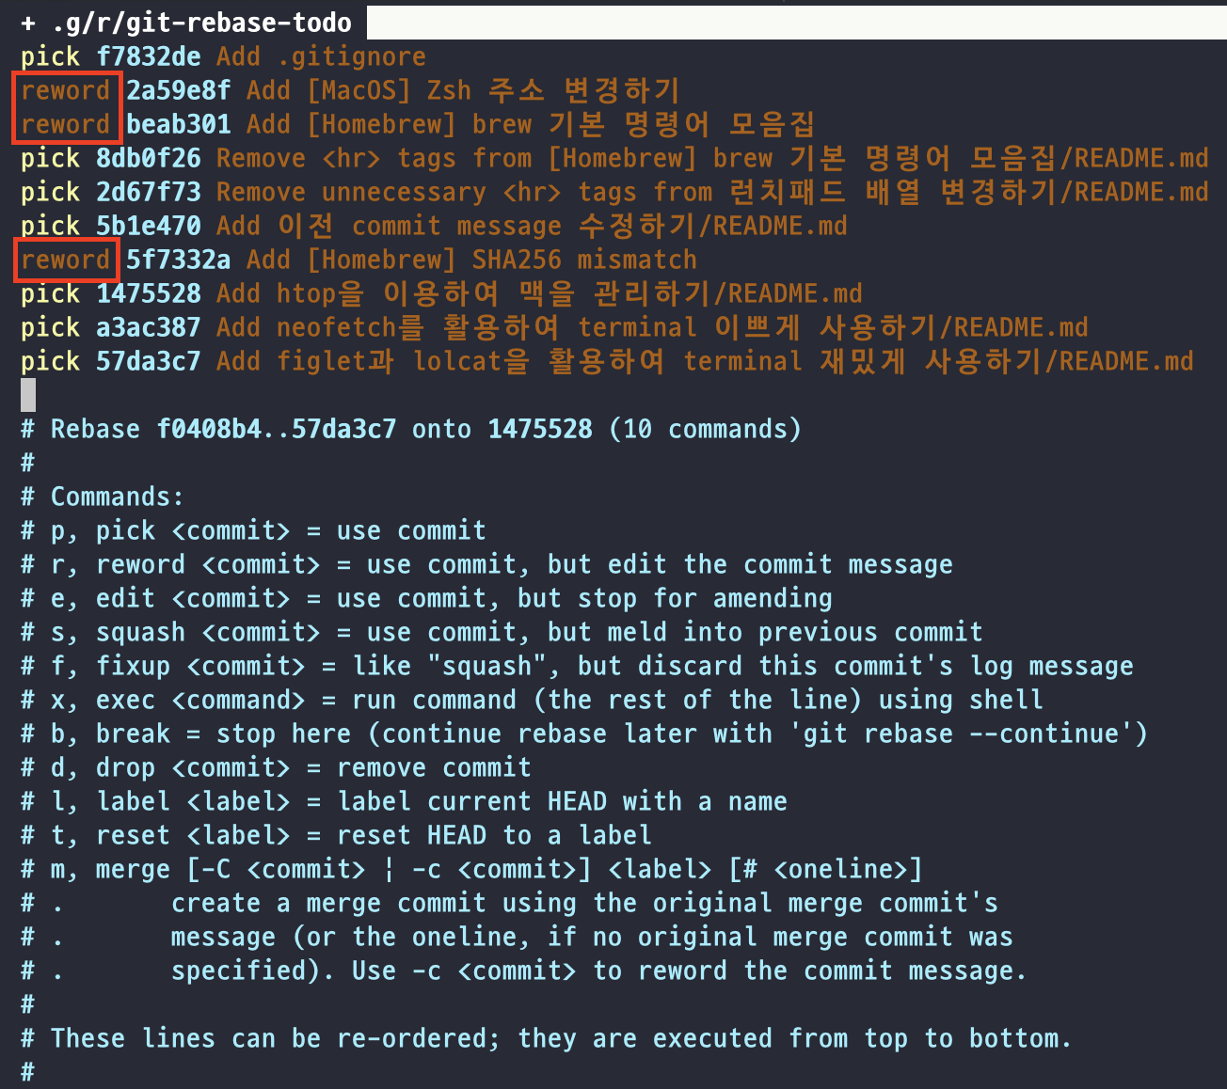The width and height of the screenshot is (1227, 1089).
Task: Click the Rebase f0408b4..57da3c7 comment range
Action: [x=276, y=429]
